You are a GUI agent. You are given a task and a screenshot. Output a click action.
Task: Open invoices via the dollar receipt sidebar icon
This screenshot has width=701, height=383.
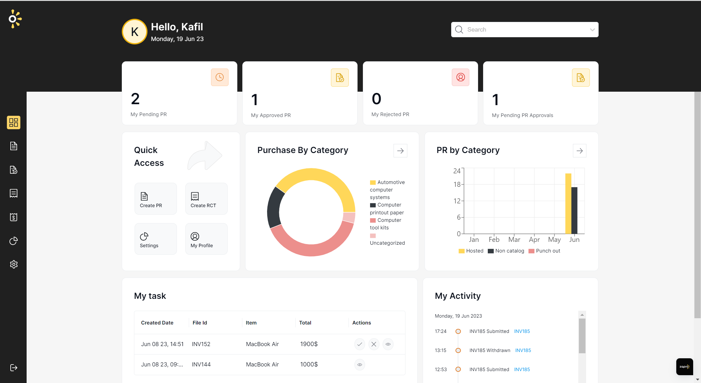pyautogui.click(x=13, y=217)
